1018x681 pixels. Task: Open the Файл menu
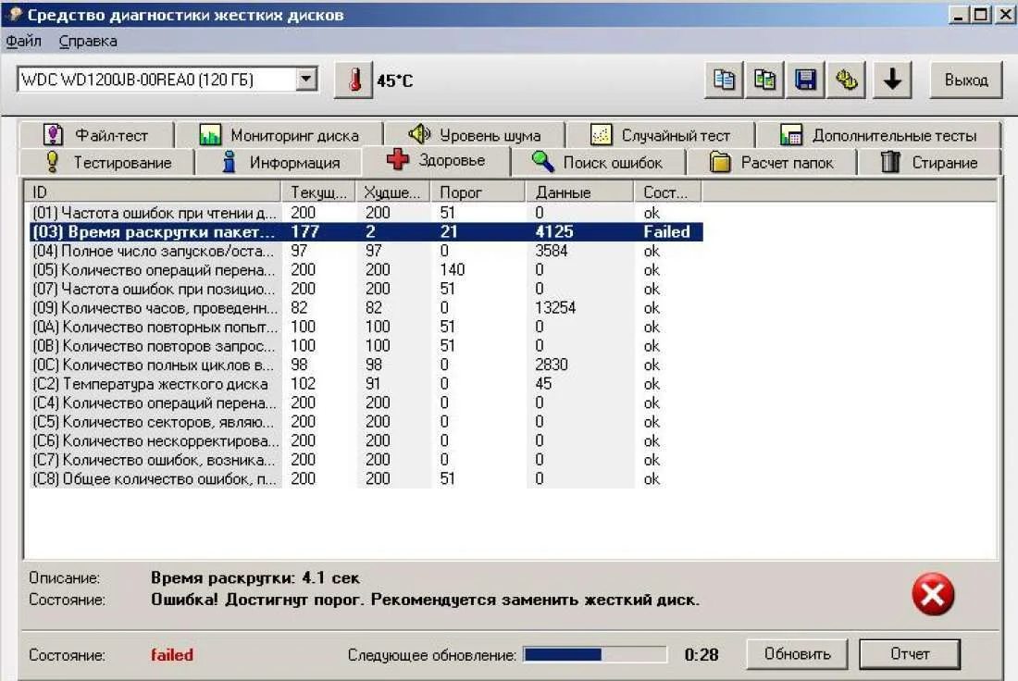23,41
